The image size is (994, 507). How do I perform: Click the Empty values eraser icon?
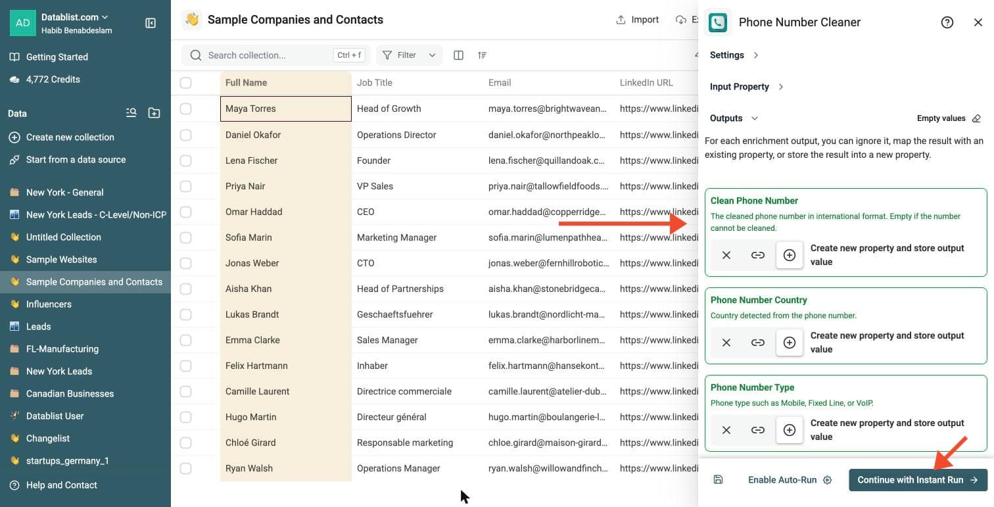pyautogui.click(x=976, y=118)
